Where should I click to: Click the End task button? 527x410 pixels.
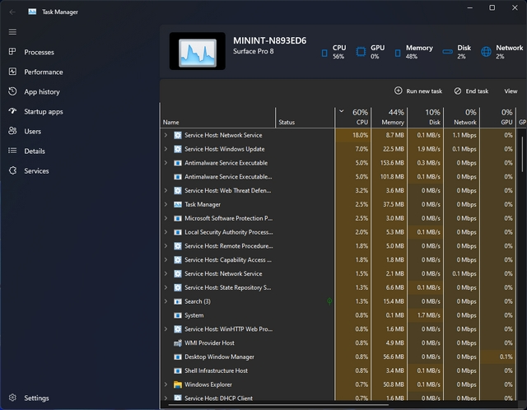(x=471, y=91)
